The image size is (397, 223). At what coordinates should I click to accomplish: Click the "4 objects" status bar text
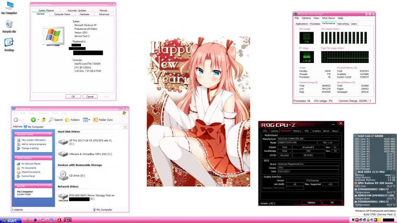17,210
